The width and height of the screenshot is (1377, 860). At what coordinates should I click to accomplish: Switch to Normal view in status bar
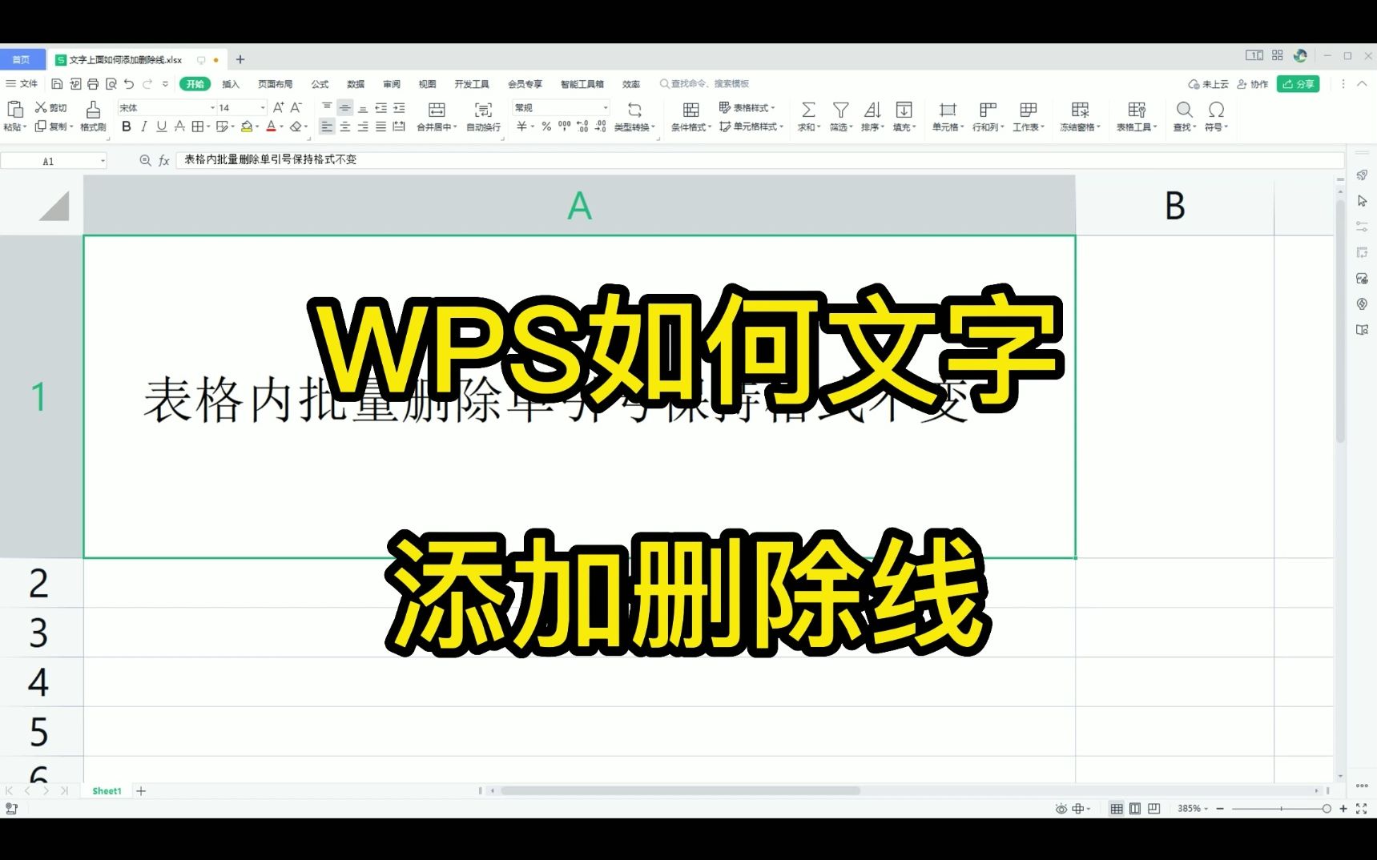1116,809
